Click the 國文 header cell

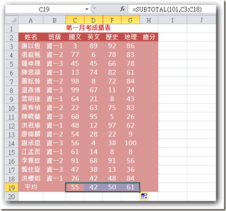[x=75, y=37]
